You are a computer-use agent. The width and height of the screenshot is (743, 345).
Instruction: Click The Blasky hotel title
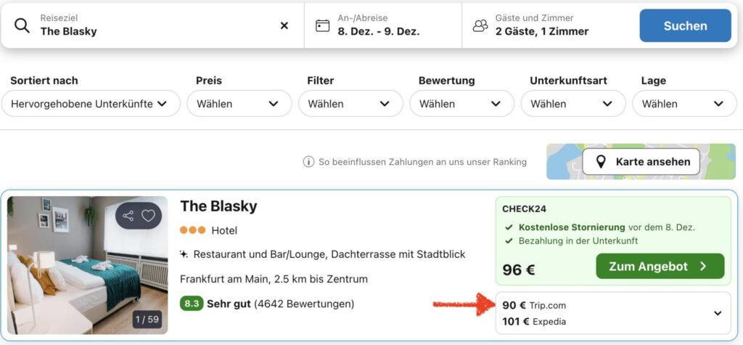(x=218, y=206)
